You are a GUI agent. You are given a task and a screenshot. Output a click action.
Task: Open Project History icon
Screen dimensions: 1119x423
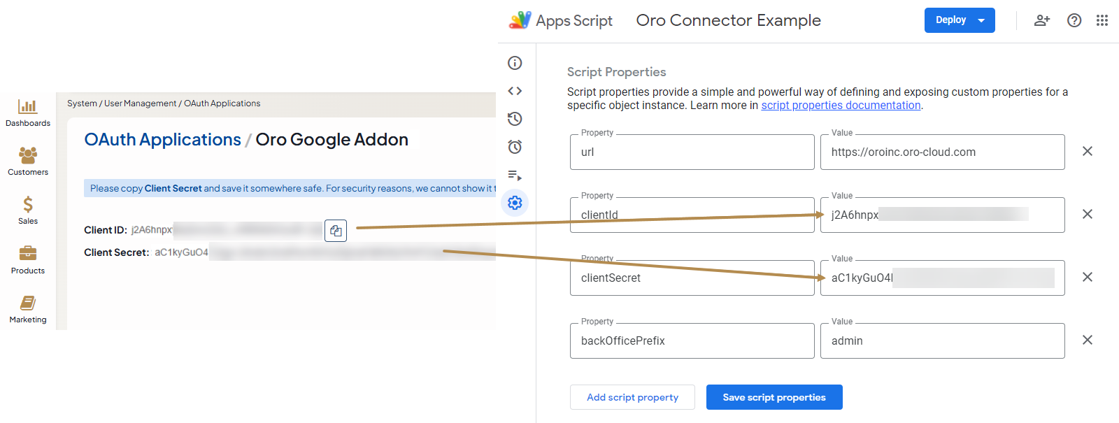515,119
